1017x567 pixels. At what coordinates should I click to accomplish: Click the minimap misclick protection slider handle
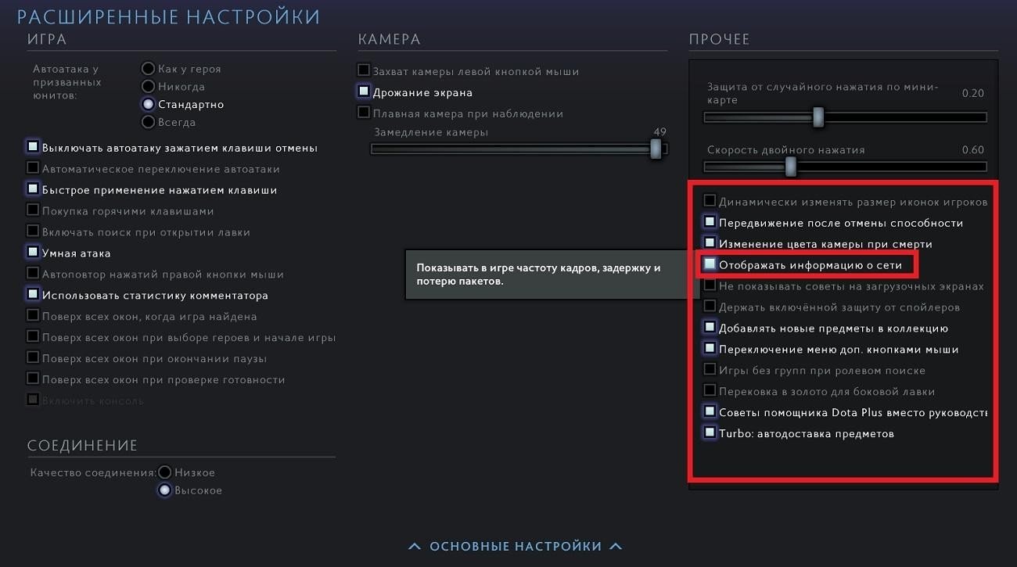pyautogui.click(x=818, y=117)
